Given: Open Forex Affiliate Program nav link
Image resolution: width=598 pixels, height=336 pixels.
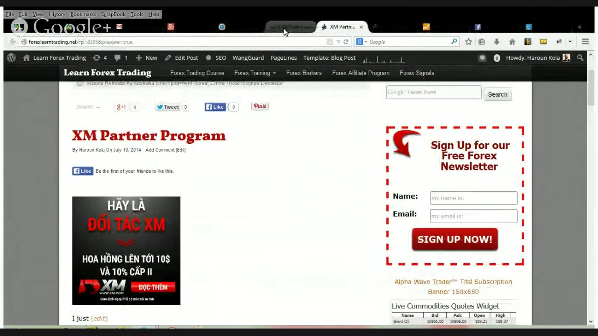Looking at the screenshot, I should (361, 73).
